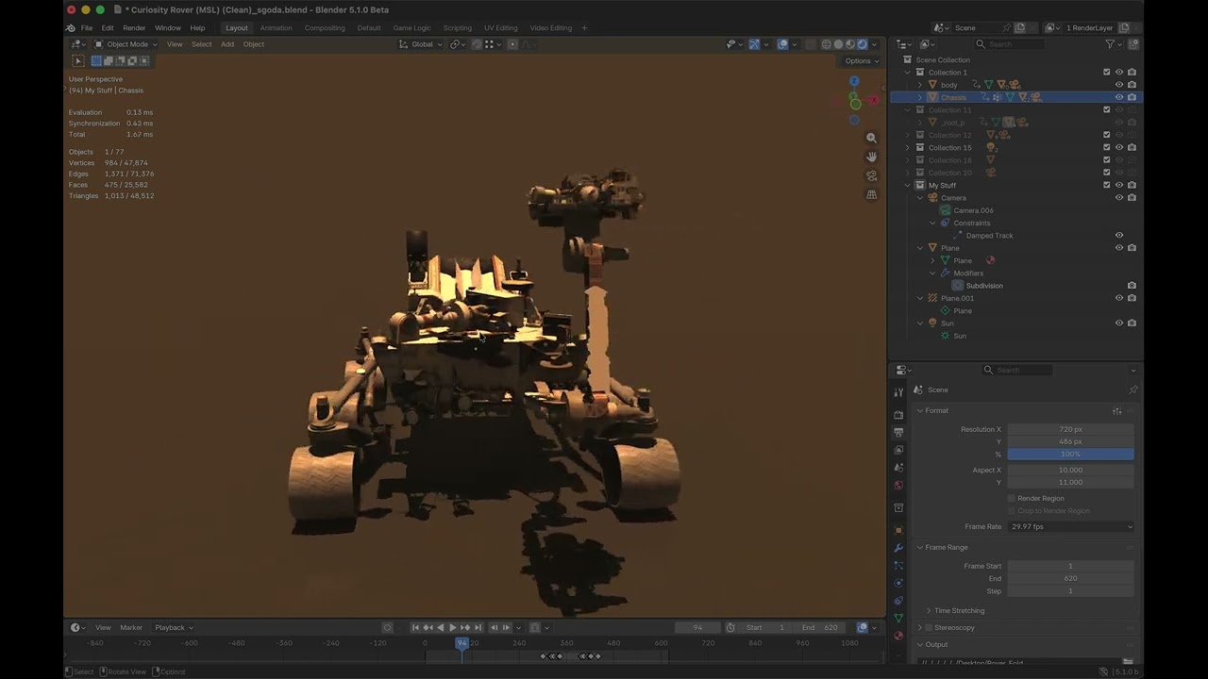Collapse the Frame Range panel
Viewport: 1208px width, 679px height.
920,547
